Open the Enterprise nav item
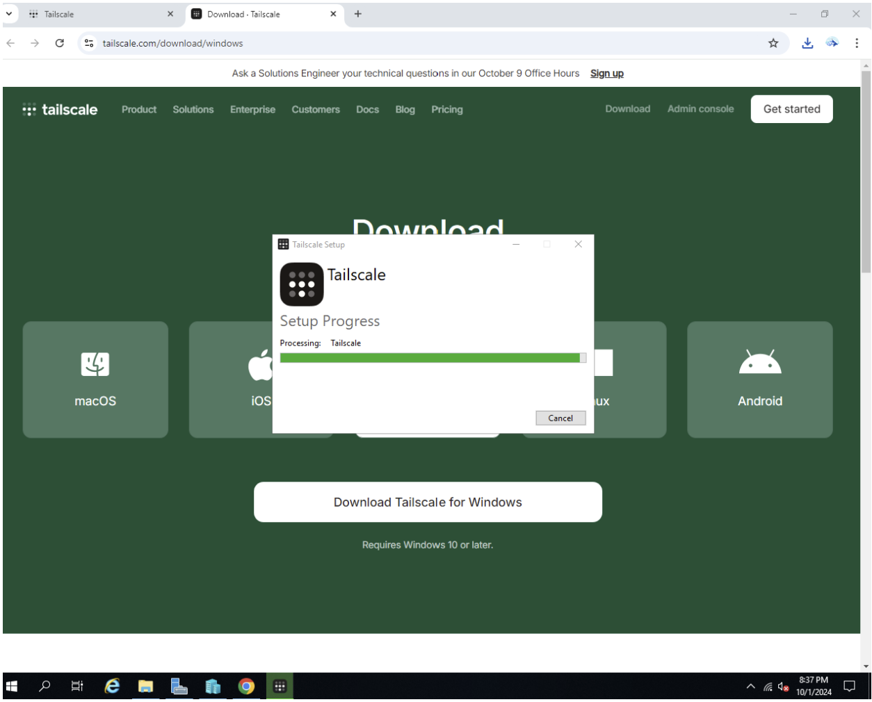This screenshot has width=872, height=702. coord(252,109)
